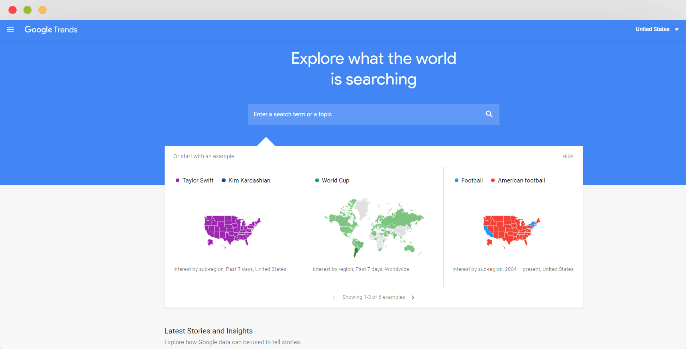Click the Latest Stories and Insights heading
The image size is (686, 349).
point(208,331)
